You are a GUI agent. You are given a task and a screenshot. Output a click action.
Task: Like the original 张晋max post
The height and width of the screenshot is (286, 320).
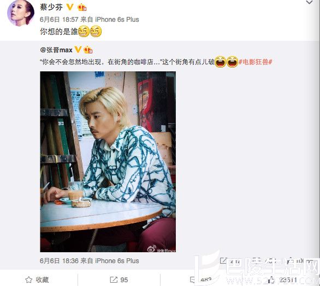coord(290,261)
